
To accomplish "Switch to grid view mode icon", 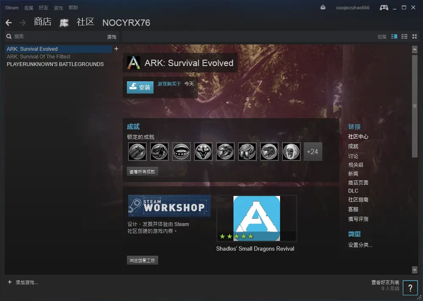I will coord(415,36).
